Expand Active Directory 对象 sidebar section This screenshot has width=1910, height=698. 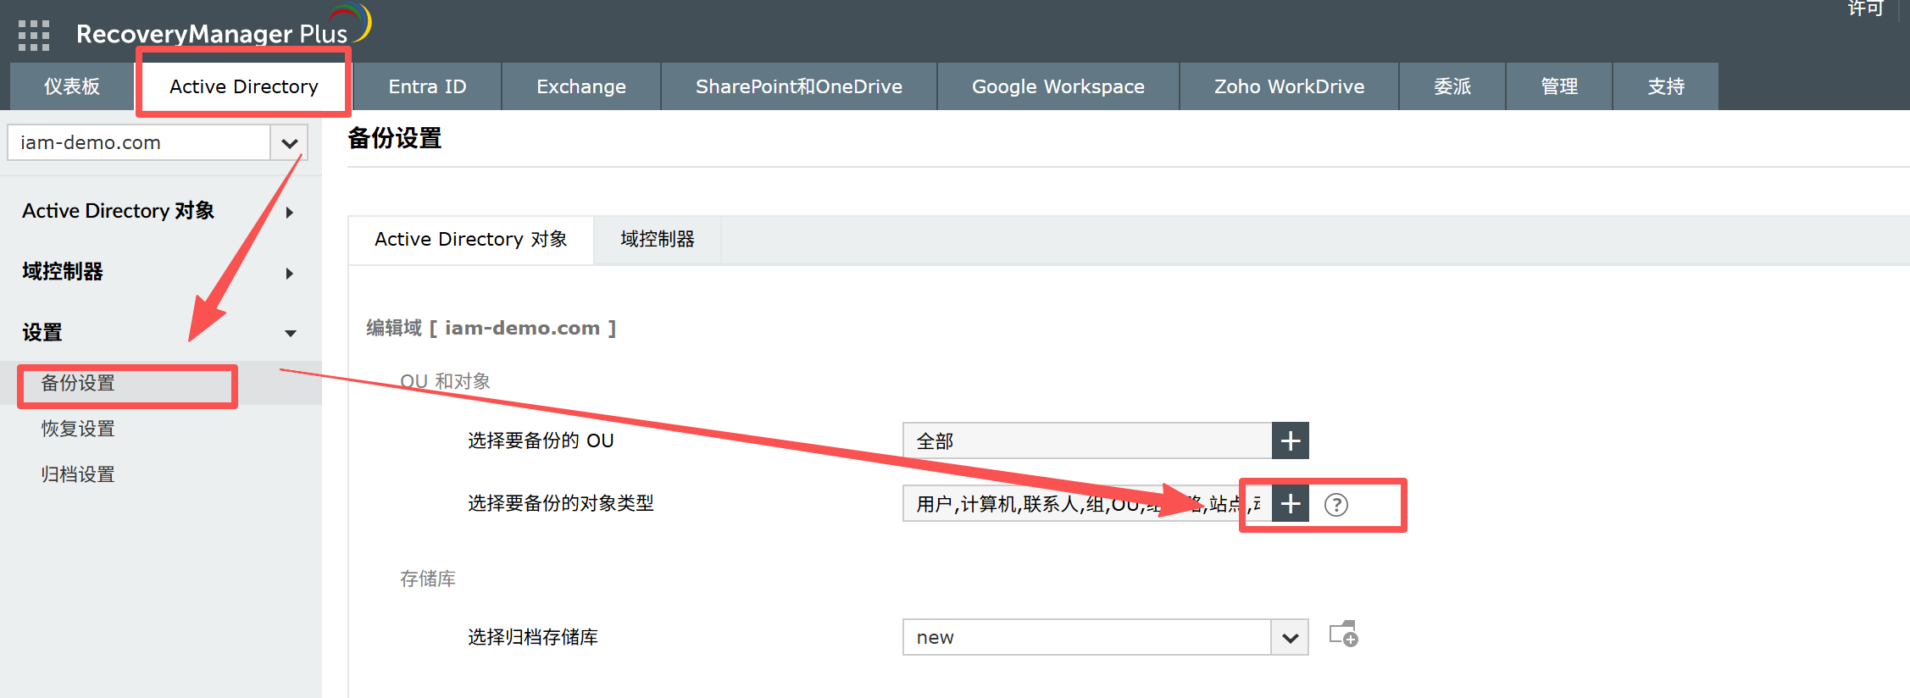[x=289, y=212]
